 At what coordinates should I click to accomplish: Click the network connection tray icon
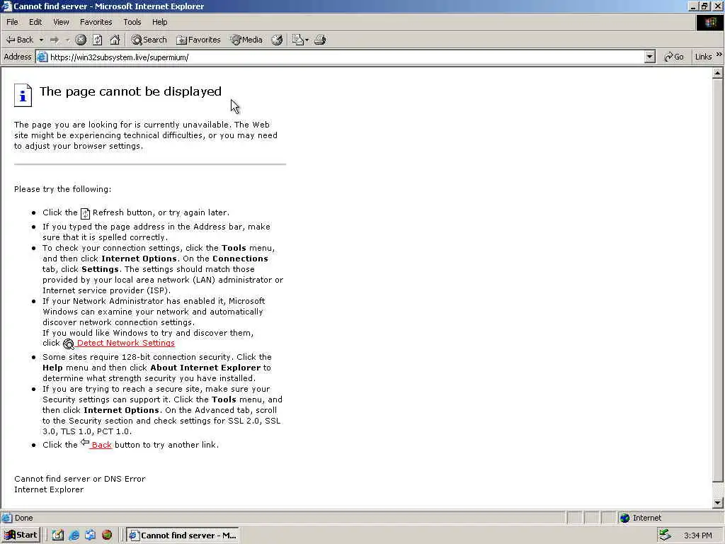click(665, 535)
